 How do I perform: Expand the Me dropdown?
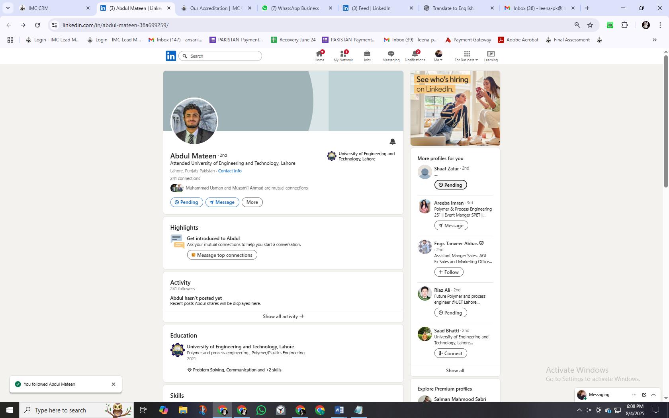click(x=438, y=56)
